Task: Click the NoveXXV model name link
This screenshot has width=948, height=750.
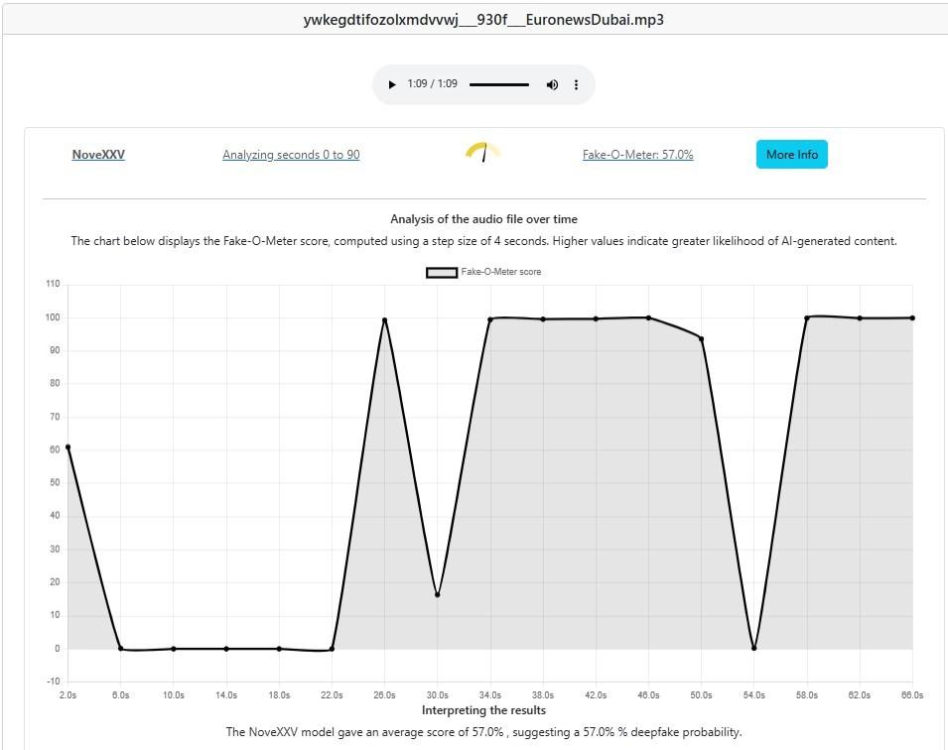Action: point(98,155)
